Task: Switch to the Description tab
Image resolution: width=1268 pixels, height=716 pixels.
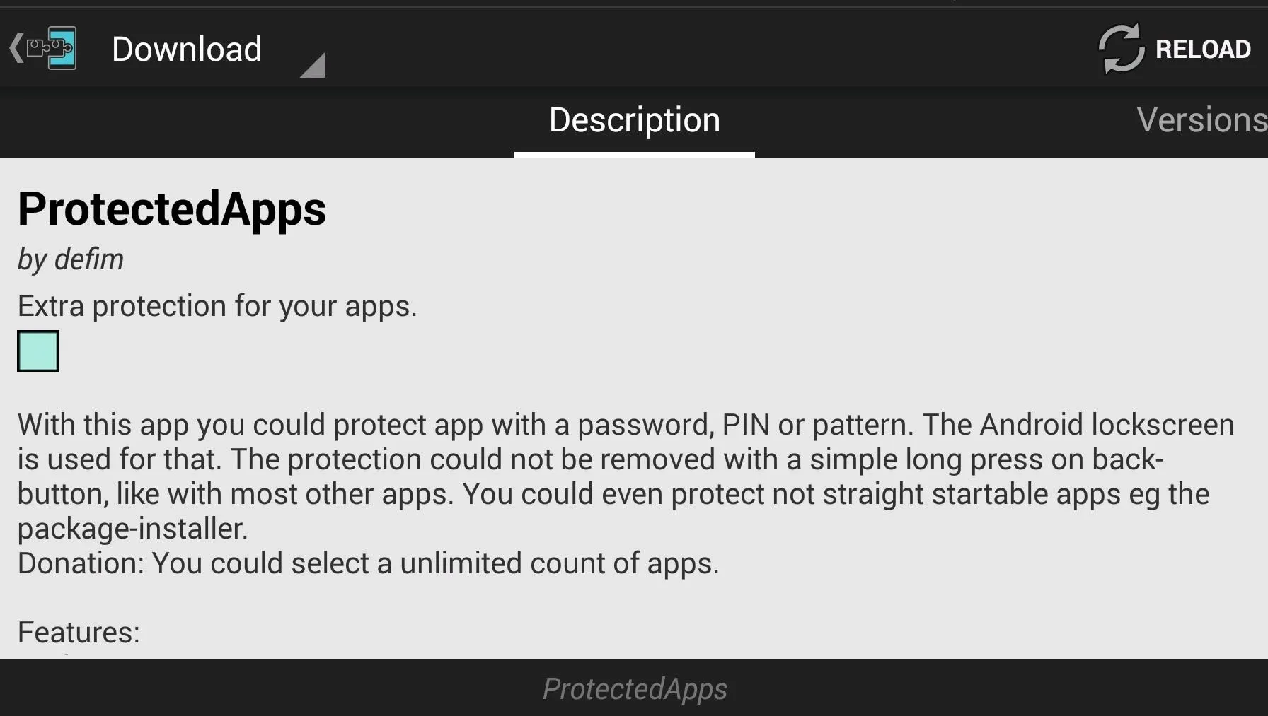Action: 635,119
